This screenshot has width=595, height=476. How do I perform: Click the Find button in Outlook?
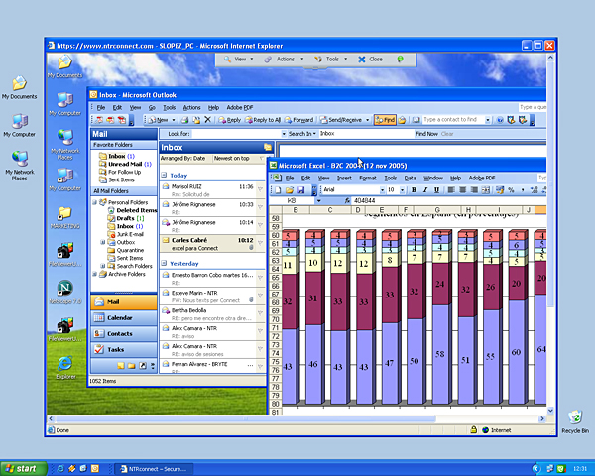pyautogui.click(x=386, y=120)
